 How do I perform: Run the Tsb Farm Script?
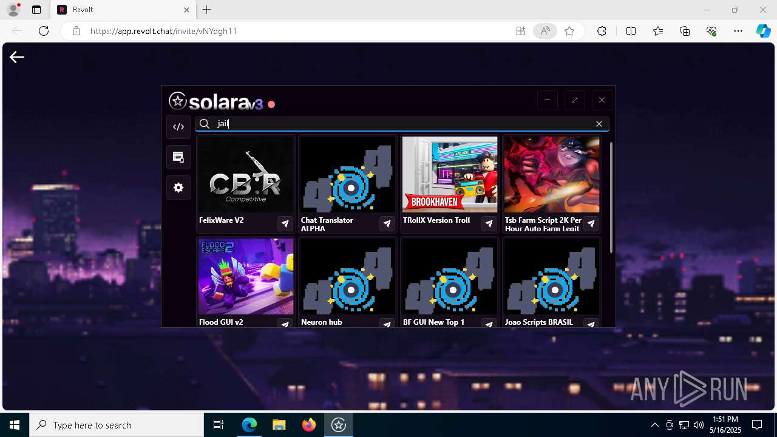[x=591, y=224]
